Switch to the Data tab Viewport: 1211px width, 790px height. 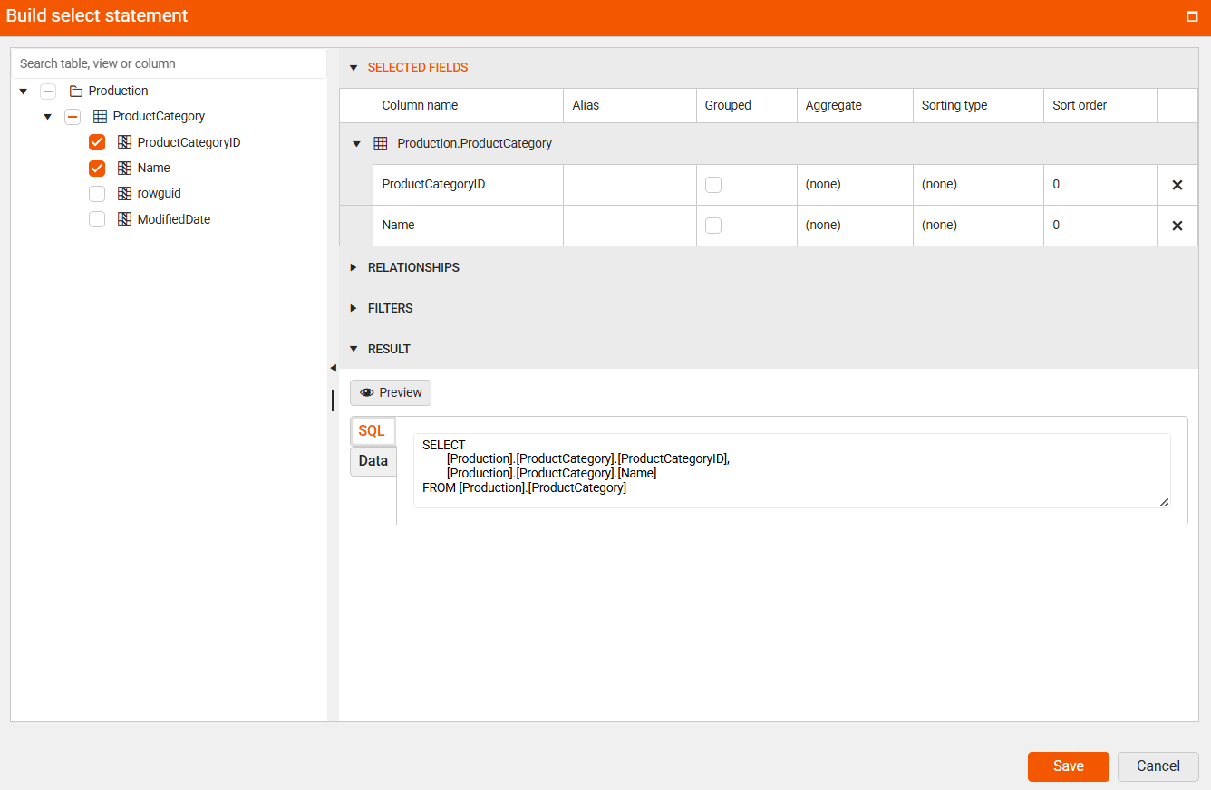point(373,460)
